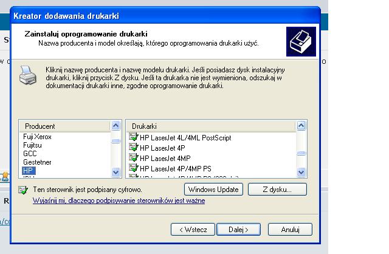Choose HP LaserJet 4P/4MP PS printer
The image size is (389, 254).
tap(176, 169)
